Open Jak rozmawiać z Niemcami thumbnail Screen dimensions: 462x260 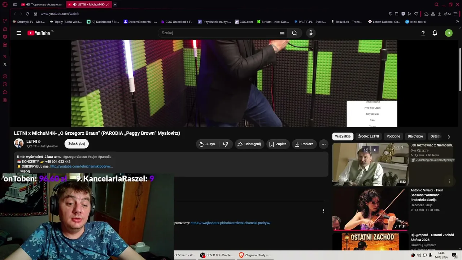click(370, 165)
